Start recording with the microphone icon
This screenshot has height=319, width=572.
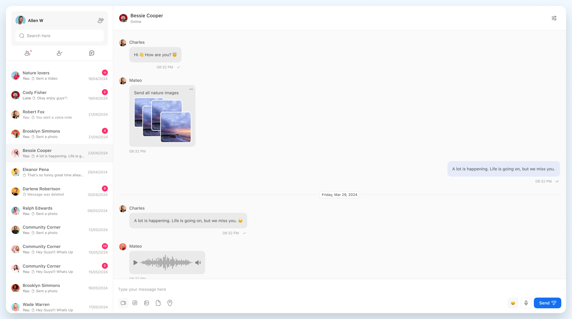[x=526, y=303]
